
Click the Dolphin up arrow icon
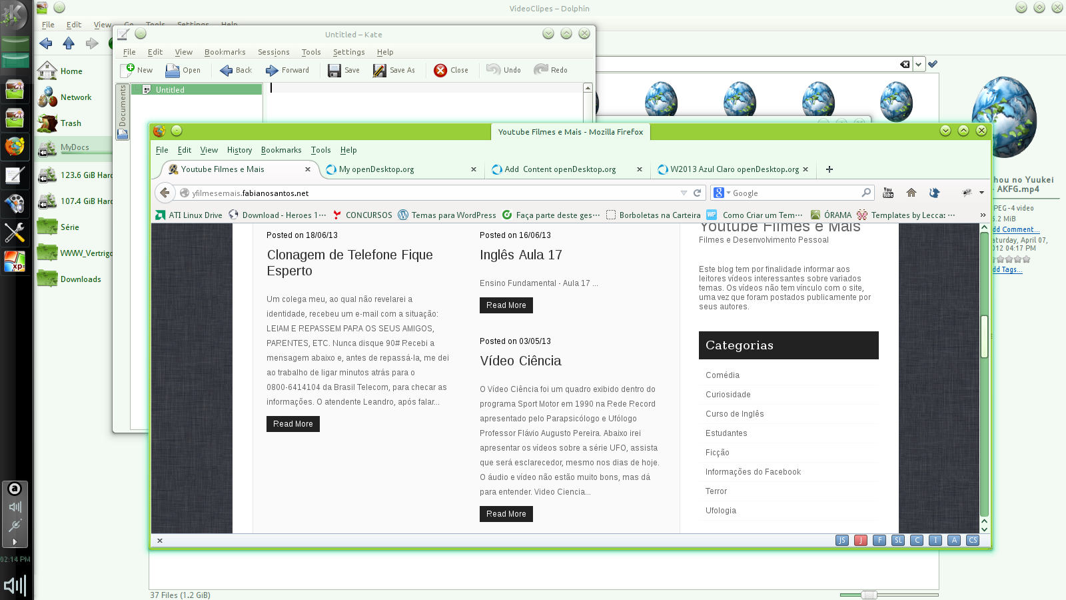(x=69, y=43)
